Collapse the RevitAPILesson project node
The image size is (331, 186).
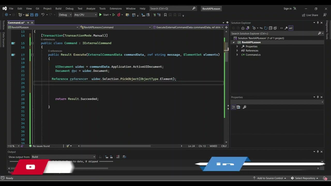(x=234, y=42)
